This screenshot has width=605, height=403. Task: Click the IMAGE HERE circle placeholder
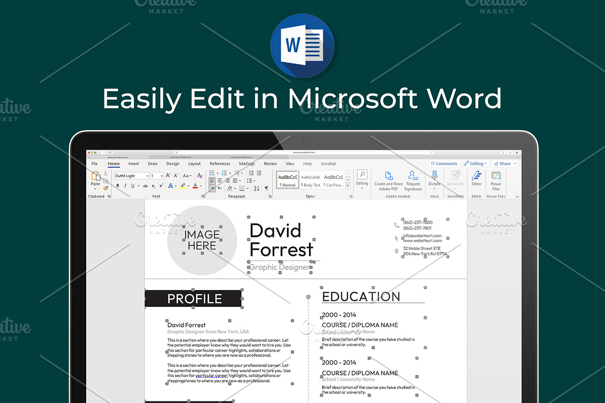202,240
